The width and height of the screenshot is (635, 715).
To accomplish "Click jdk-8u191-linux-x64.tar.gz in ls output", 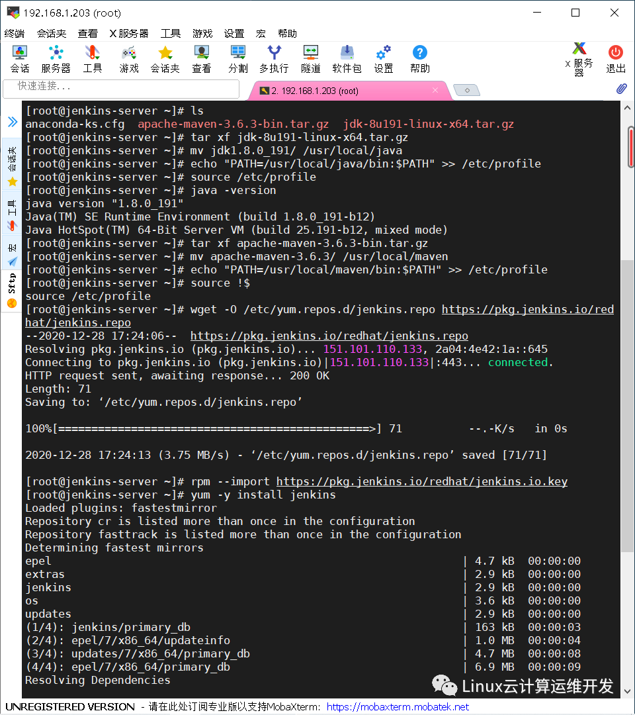I will tap(428, 124).
